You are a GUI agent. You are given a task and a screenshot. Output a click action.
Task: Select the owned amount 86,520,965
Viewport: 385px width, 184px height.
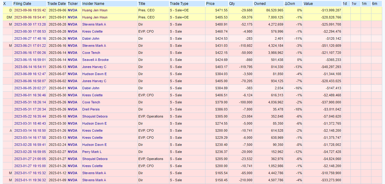275,10
